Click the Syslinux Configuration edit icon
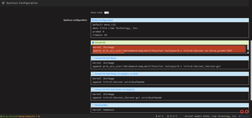Viewport: 252px width, 118px height. (3, 3)
